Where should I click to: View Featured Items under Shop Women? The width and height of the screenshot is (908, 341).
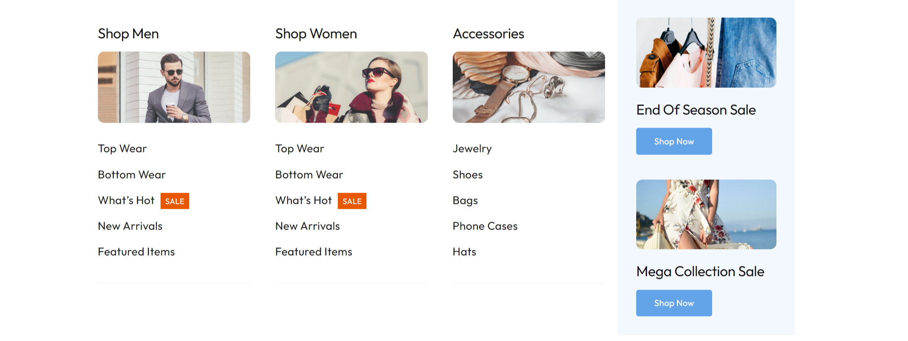tap(314, 252)
